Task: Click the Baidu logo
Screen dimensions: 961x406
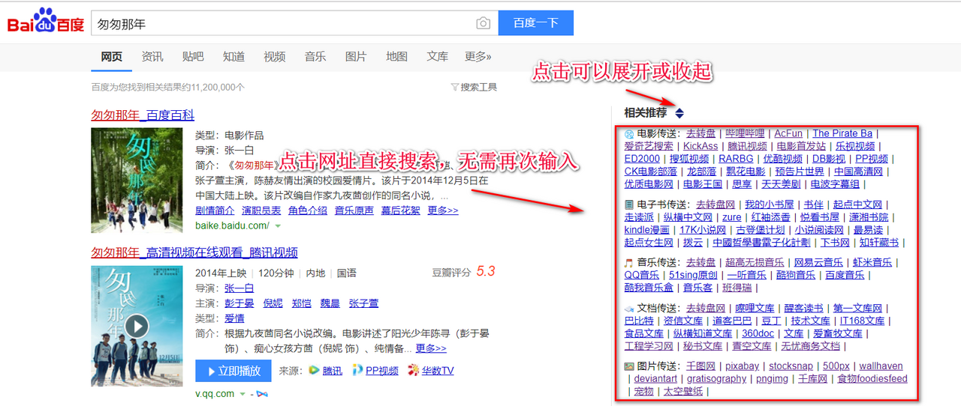Action: 46,22
